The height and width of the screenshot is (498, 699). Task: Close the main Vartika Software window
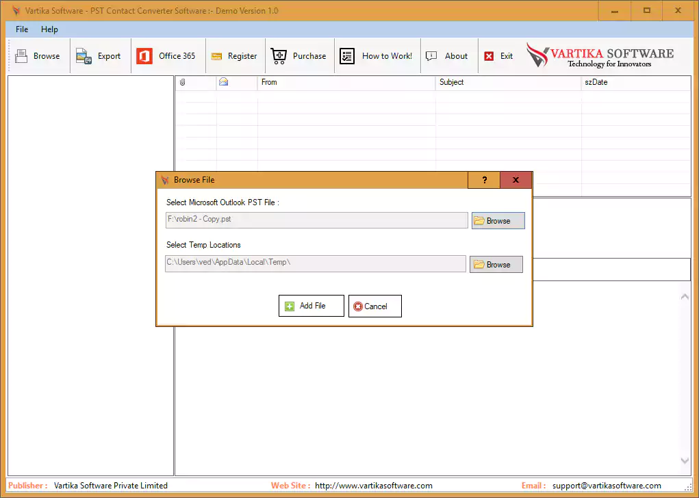[x=678, y=11]
